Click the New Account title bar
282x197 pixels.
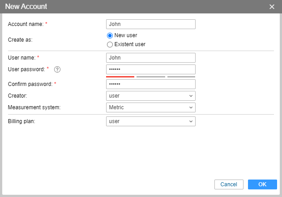click(x=134, y=7)
